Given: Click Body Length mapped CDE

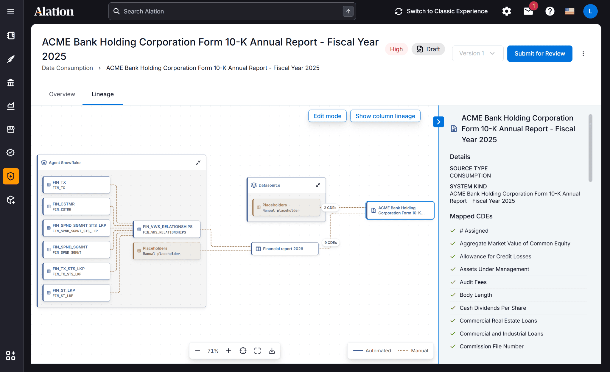Looking at the screenshot, I should [476, 295].
